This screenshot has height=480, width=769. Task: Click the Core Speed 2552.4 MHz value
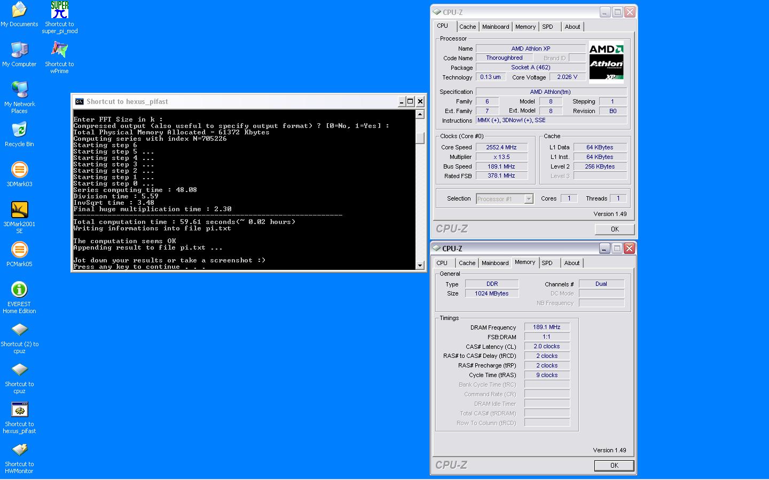501,147
